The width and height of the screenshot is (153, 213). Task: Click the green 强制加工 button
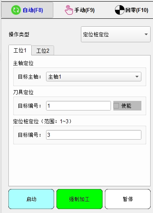click(x=79, y=199)
